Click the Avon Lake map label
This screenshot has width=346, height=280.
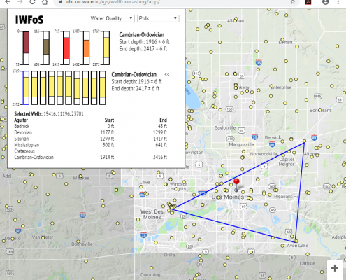[298, 246]
